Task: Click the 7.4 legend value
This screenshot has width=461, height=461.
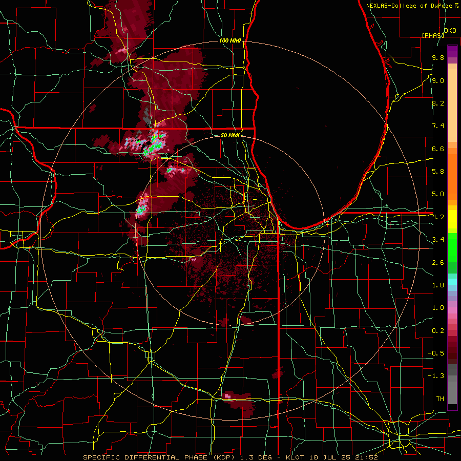Action: pos(438,126)
